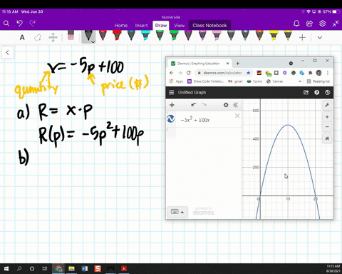This screenshot has height=274, width=342.
Task: Open the View tab
Action: 179,26
